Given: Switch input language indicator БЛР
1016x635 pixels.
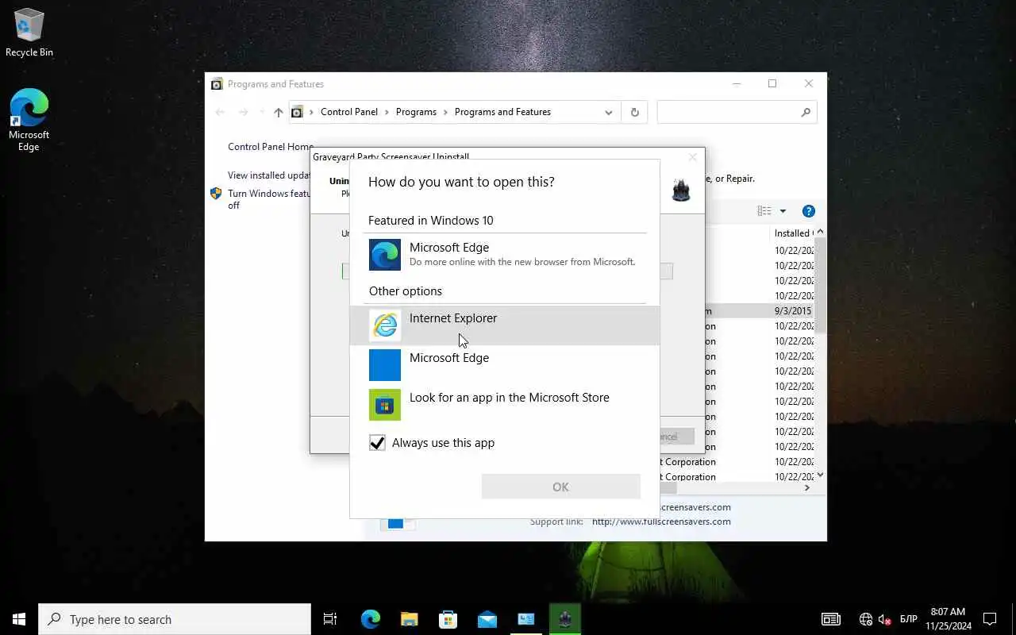Looking at the screenshot, I should pyautogui.click(x=909, y=619).
